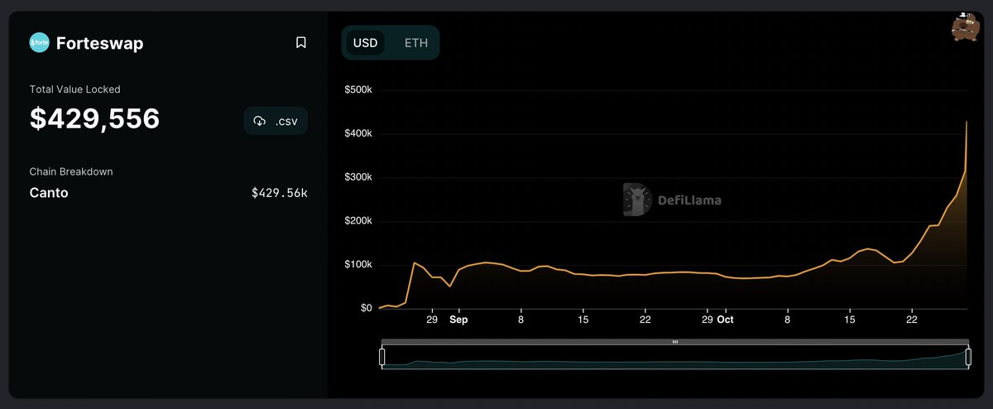Click the Chain Breakdown label

[x=71, y=171]
